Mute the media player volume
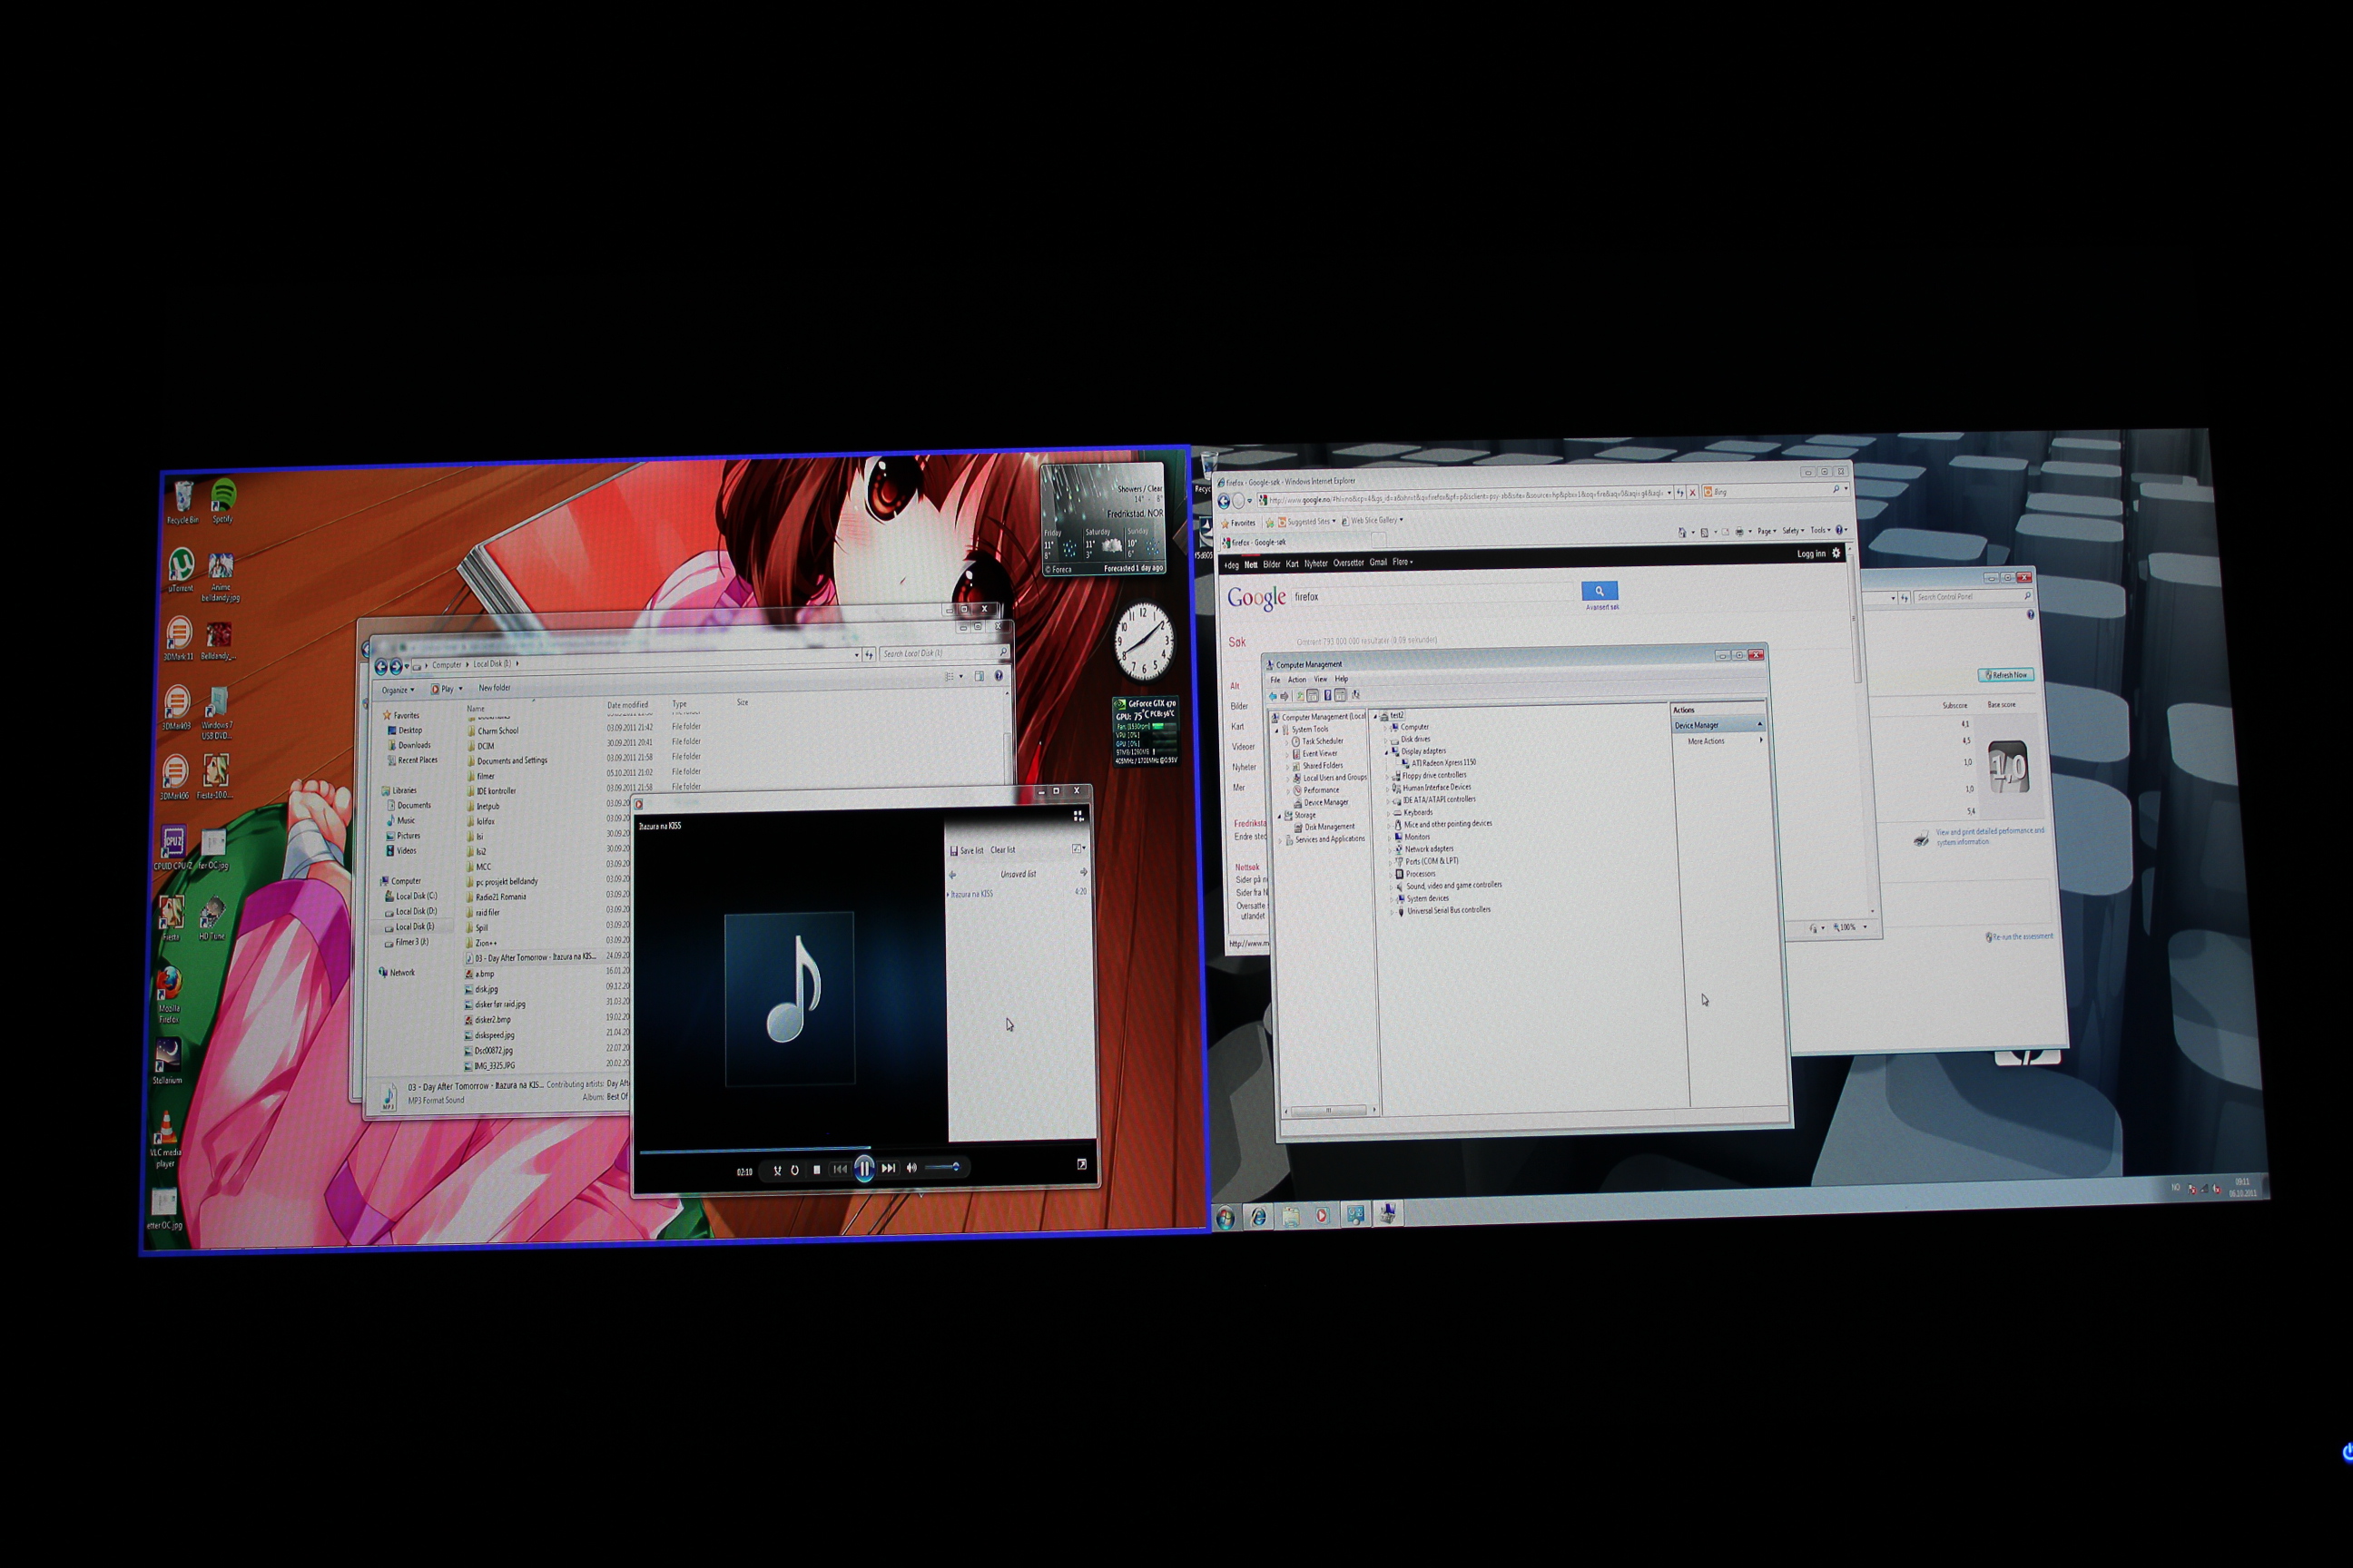Viewport: 2353px width, 1568px height. [x=911, y=1167]
